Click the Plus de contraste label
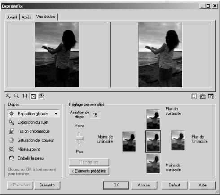The height and width of the screenshot is (195, 220). tap(173, 111)
